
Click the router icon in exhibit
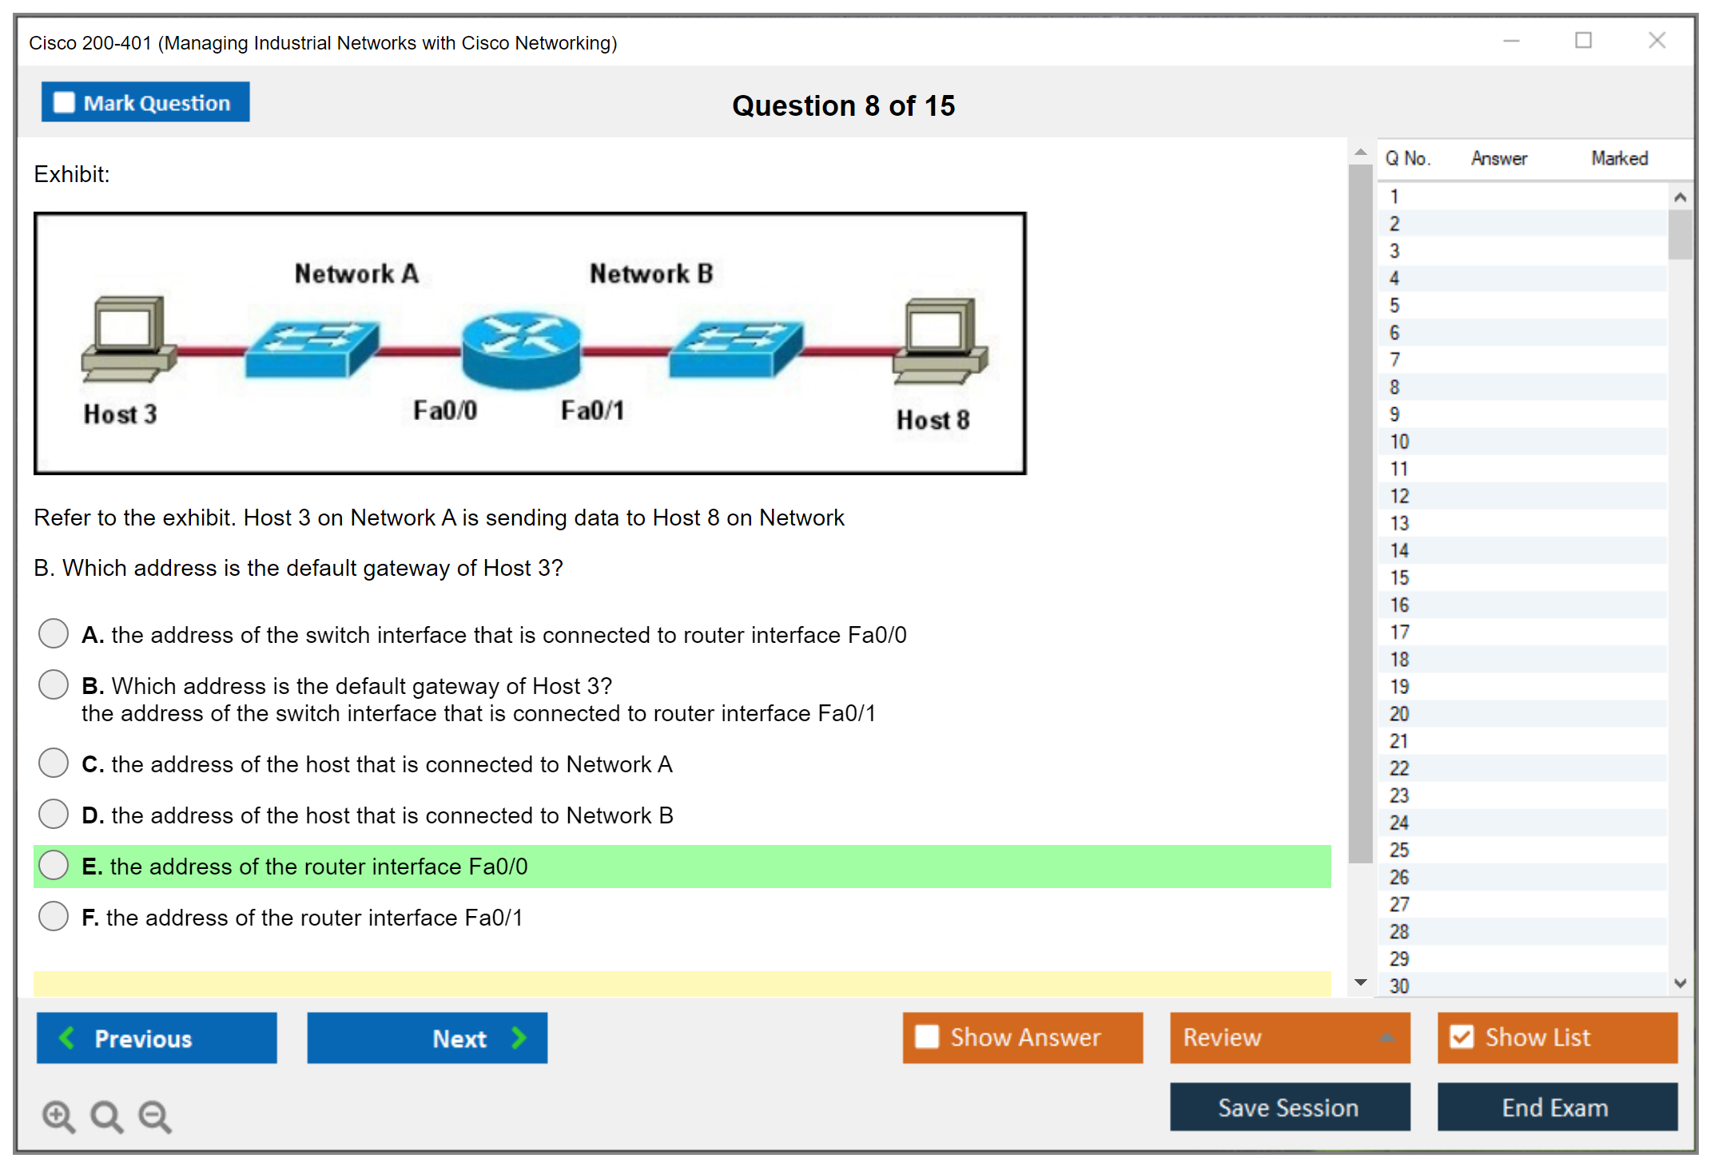521,350
